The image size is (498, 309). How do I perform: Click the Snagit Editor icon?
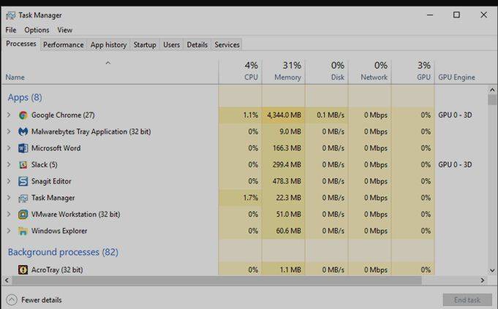[23, 181]
